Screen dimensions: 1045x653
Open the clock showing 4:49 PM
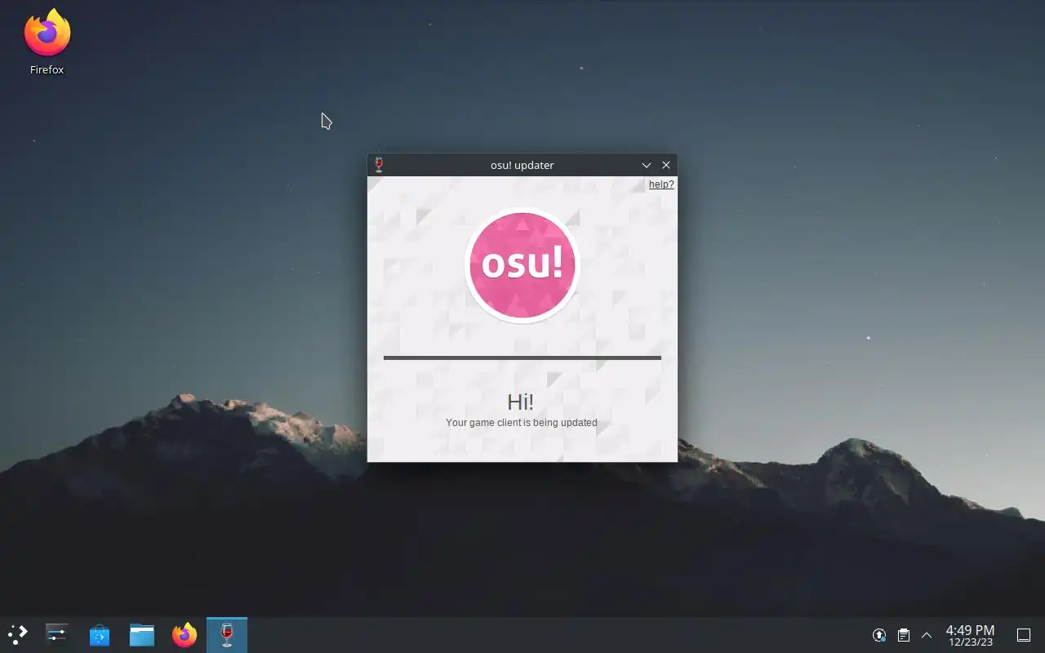pyautogui.click(x=970, y=635)
